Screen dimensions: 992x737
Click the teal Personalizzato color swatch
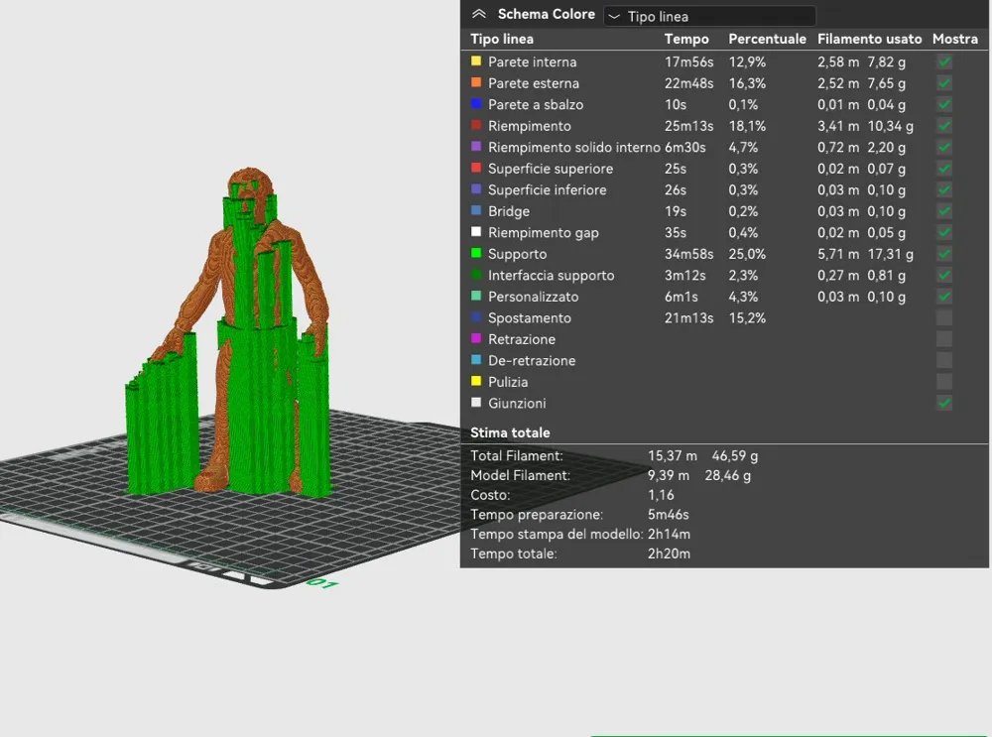click(476, 296)
